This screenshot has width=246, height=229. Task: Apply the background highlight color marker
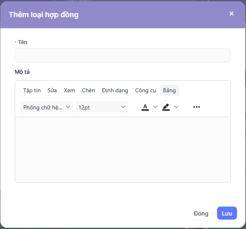tap(166, 107)
